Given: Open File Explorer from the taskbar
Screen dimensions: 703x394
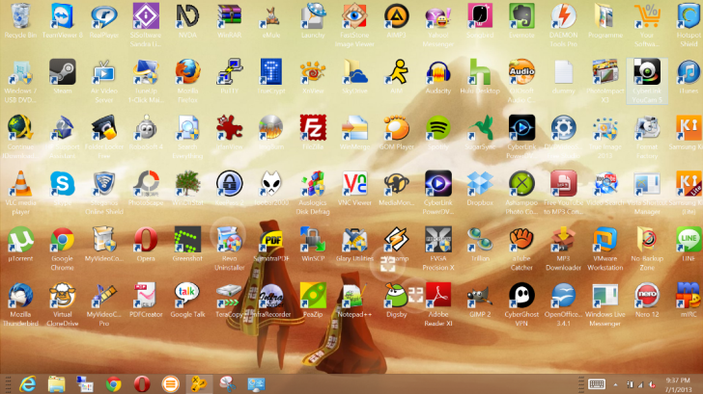Looking at the screenshot, I should coord(56,384).
